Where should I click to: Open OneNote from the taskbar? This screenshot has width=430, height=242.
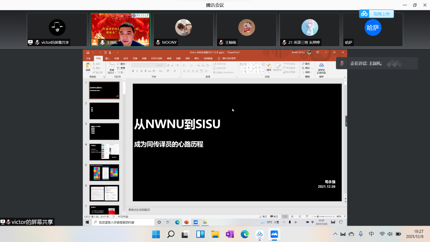[x=230, y=234]
